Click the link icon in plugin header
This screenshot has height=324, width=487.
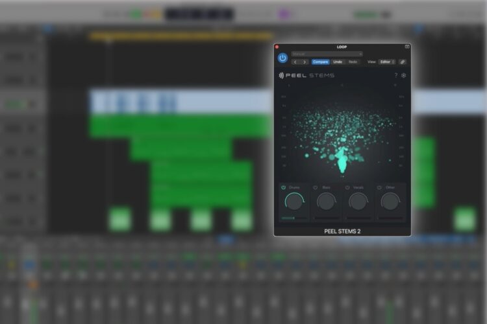[402, 62]
